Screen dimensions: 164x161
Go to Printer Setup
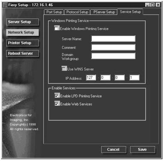coord(23,43)
